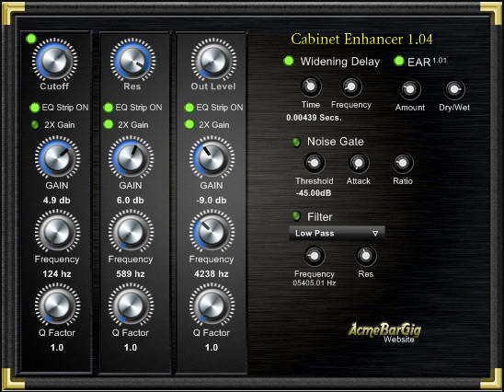Click the GAIN knob reading -9.0 db
The width and height of the screenshot is (504, 392).
coord(212,157)
